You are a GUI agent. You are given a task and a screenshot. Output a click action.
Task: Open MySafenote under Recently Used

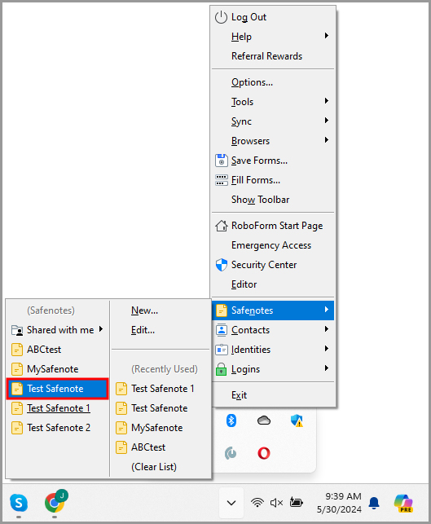tap(161, 428)
